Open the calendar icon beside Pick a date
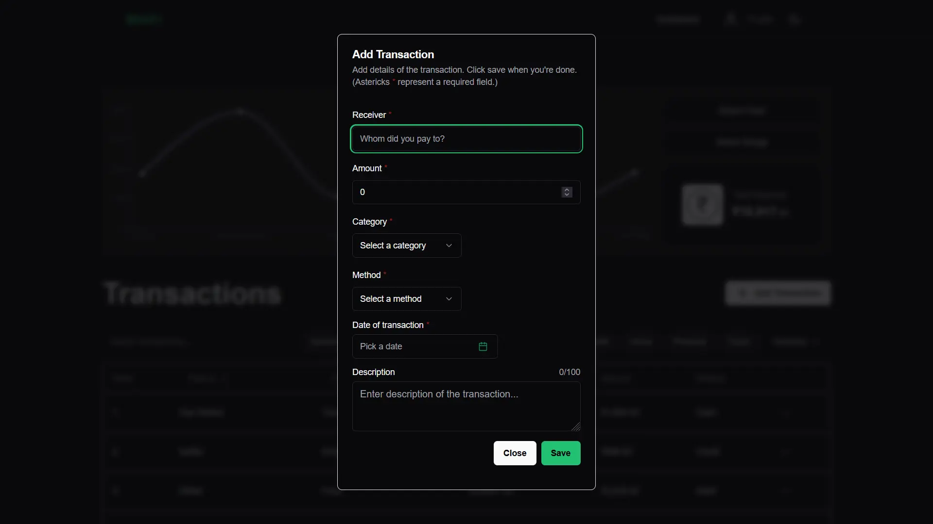 pos(483,346)
